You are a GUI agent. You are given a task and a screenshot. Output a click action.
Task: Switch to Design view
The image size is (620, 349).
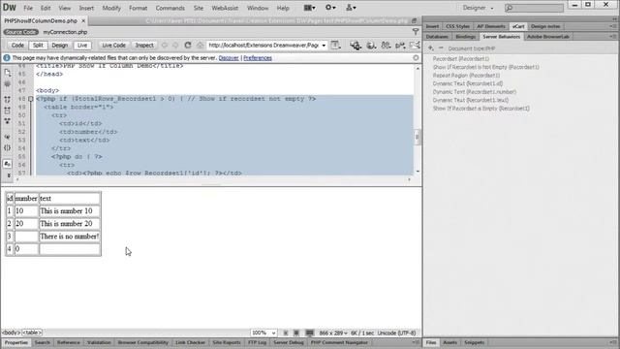[x=60, y=46]
